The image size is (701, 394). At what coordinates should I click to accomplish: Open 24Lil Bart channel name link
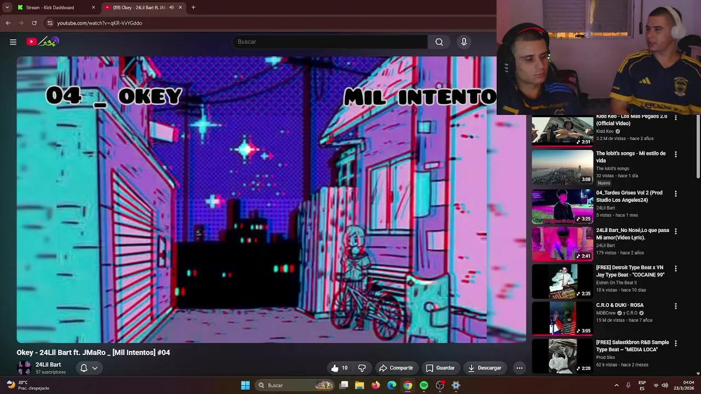point(48,364)
